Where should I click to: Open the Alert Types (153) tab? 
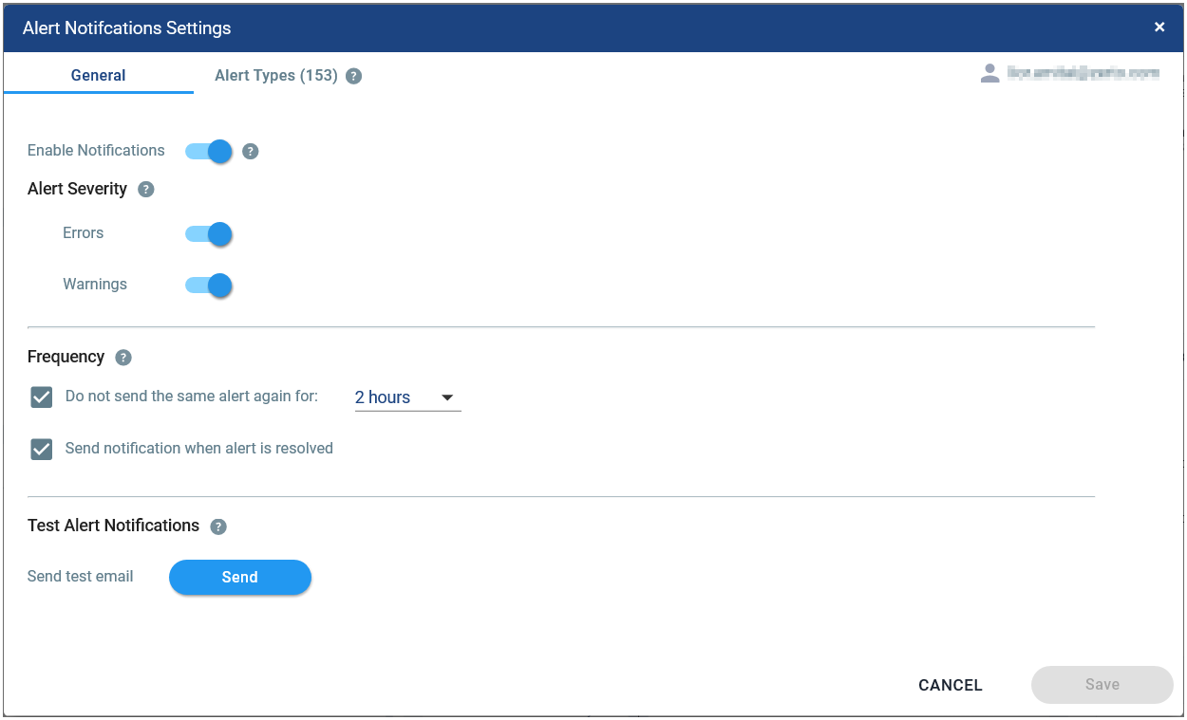pos(276,75)
